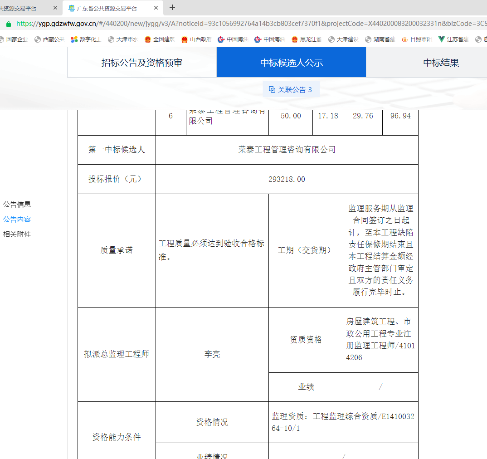Close the 广东省公共资源交易平台 browser tab

tap(156, 8)
